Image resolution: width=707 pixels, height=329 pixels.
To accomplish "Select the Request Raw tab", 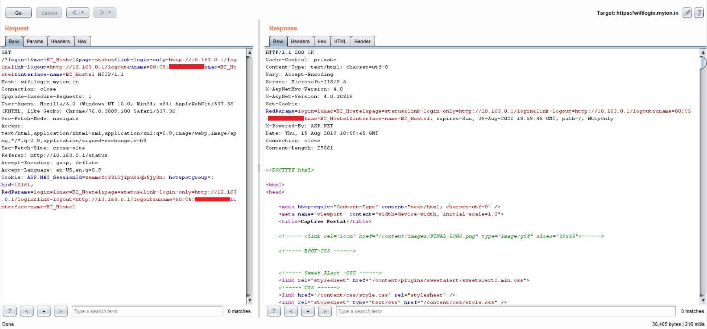I will coord(14,42).
